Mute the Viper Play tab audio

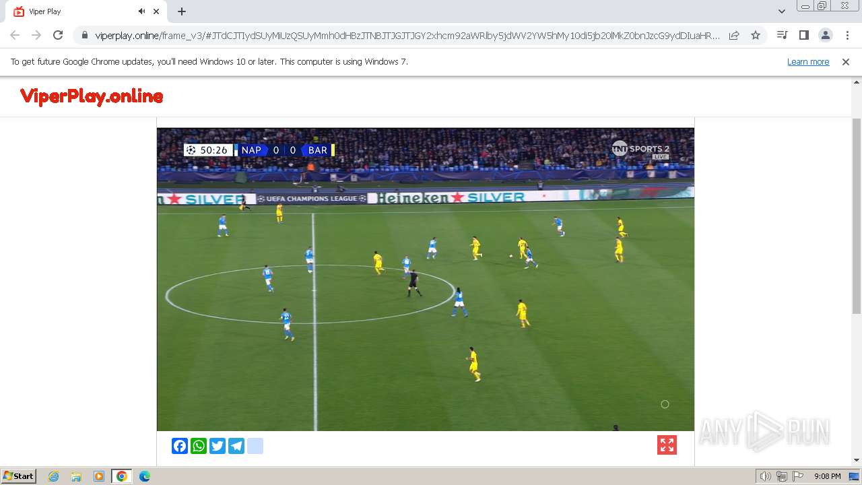[142, 11]
